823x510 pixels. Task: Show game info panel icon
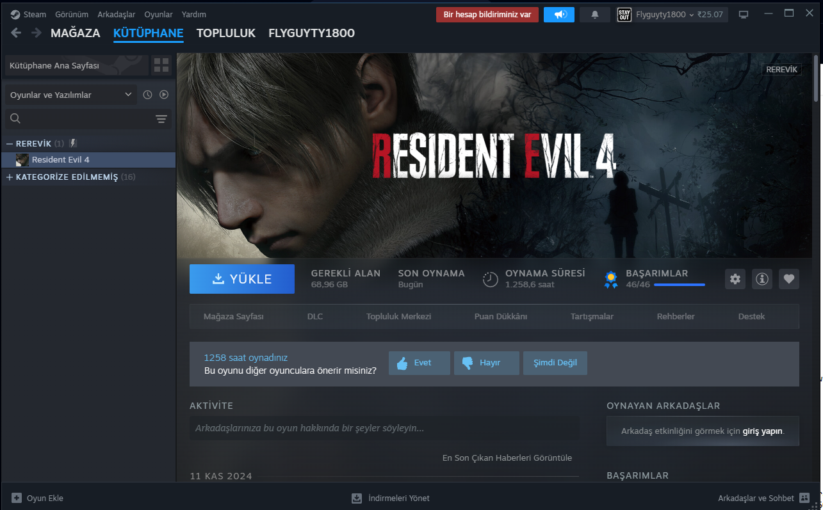[x=762, y=279]
